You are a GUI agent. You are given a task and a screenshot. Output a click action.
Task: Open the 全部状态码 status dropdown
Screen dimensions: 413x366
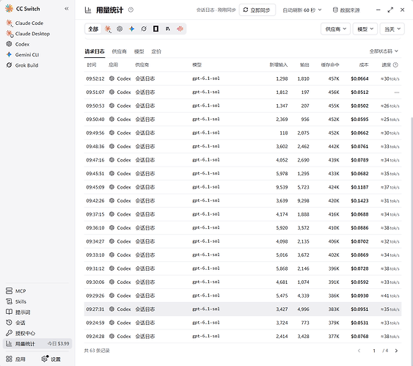tap(384, 51)
